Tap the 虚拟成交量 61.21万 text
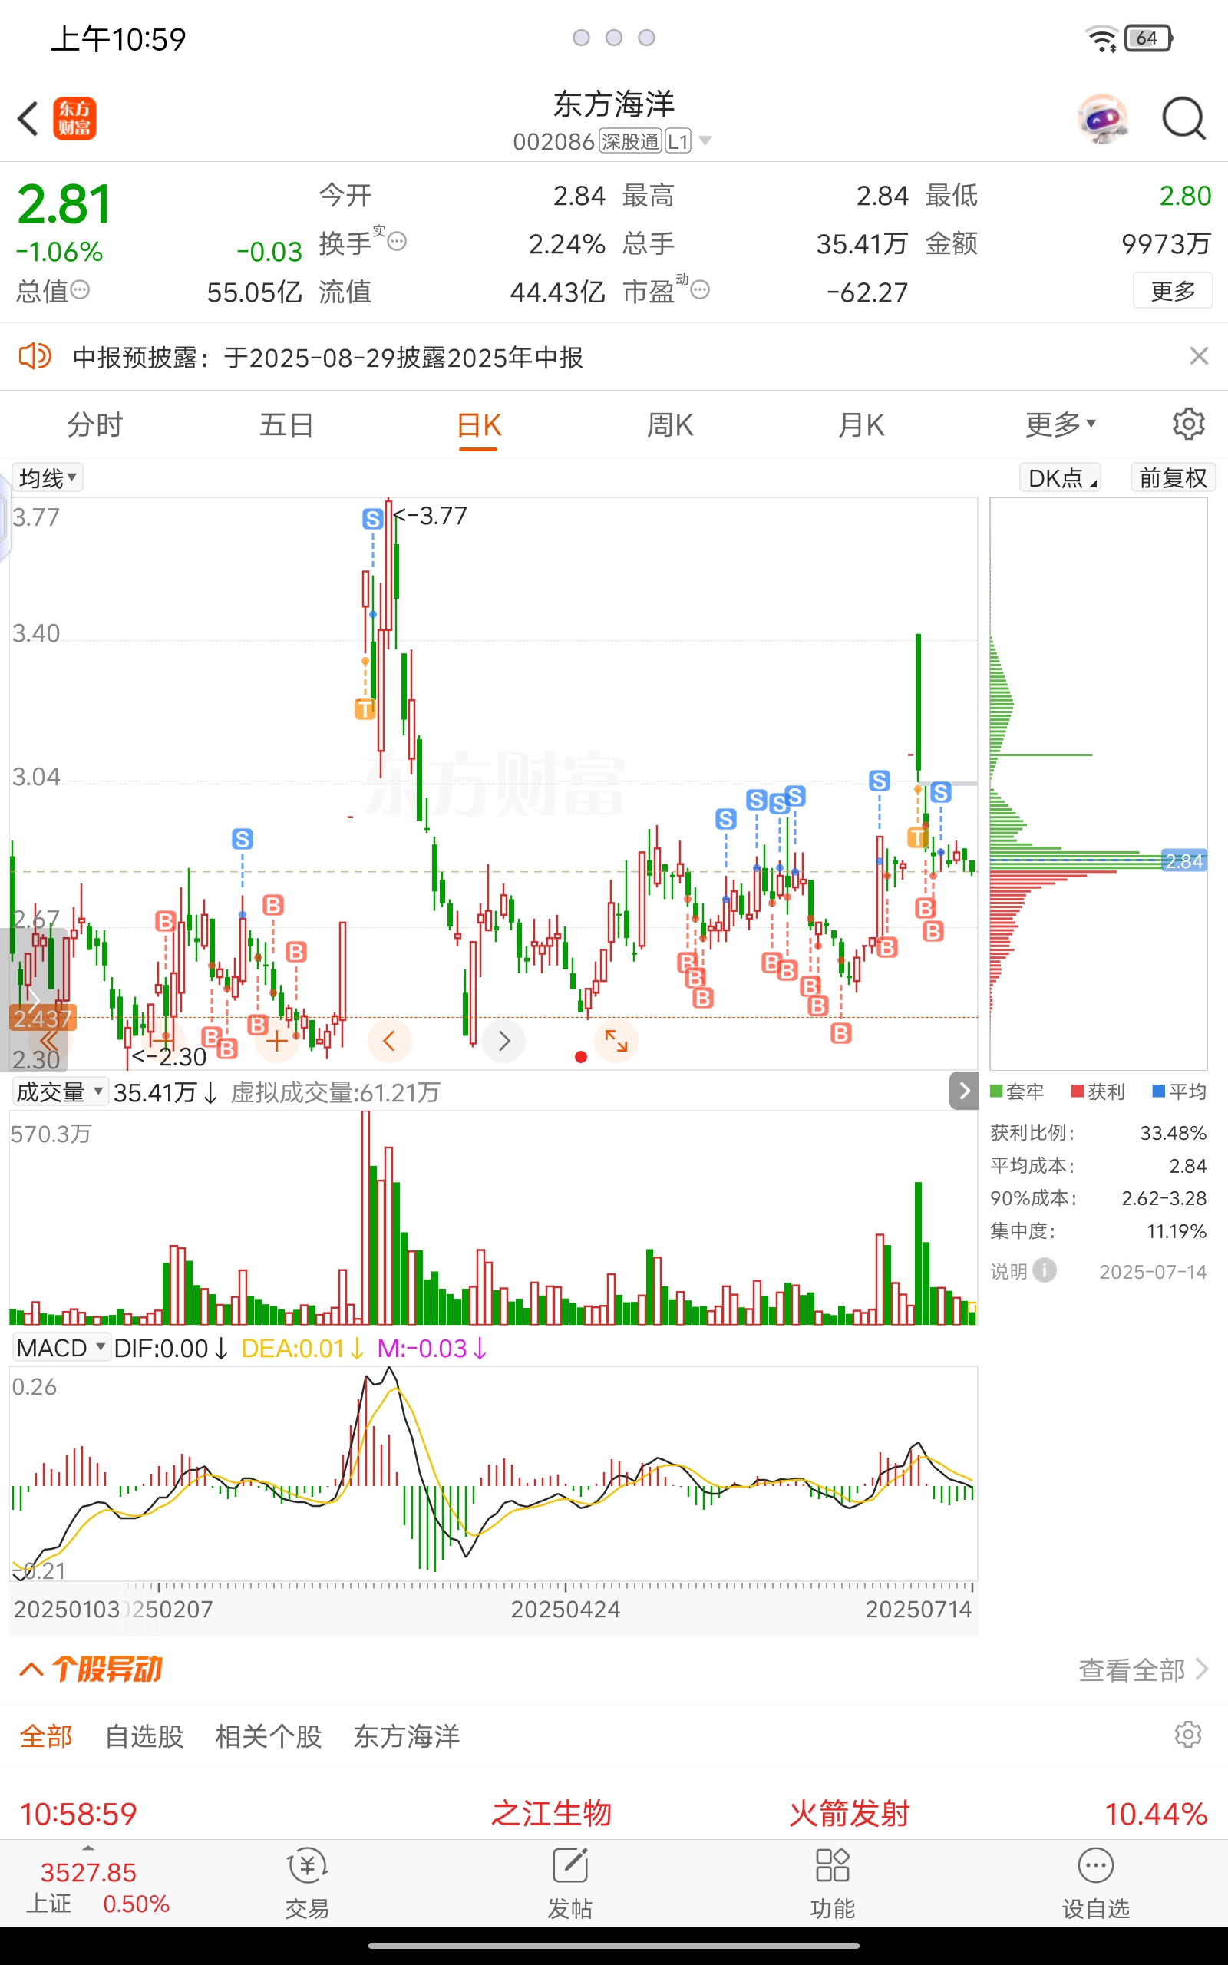1228x1965 pixels. (x=335, y=1092)
